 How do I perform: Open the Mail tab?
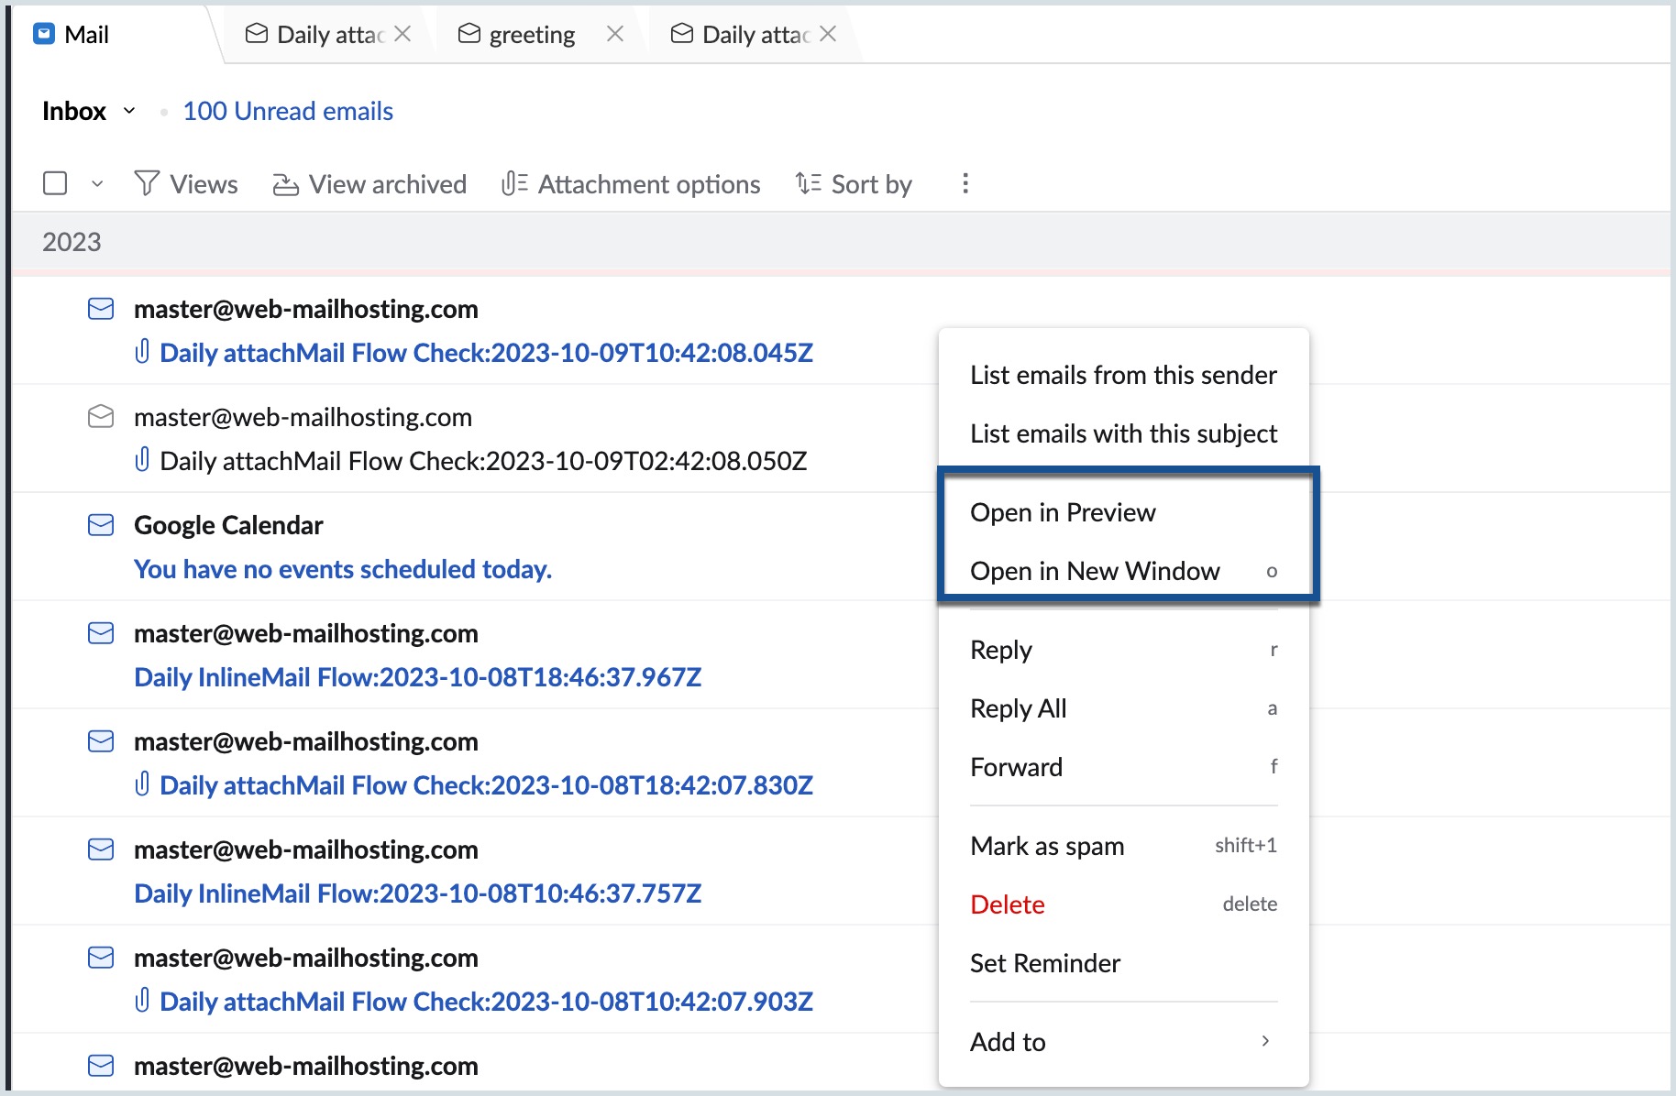coord(86,34)
